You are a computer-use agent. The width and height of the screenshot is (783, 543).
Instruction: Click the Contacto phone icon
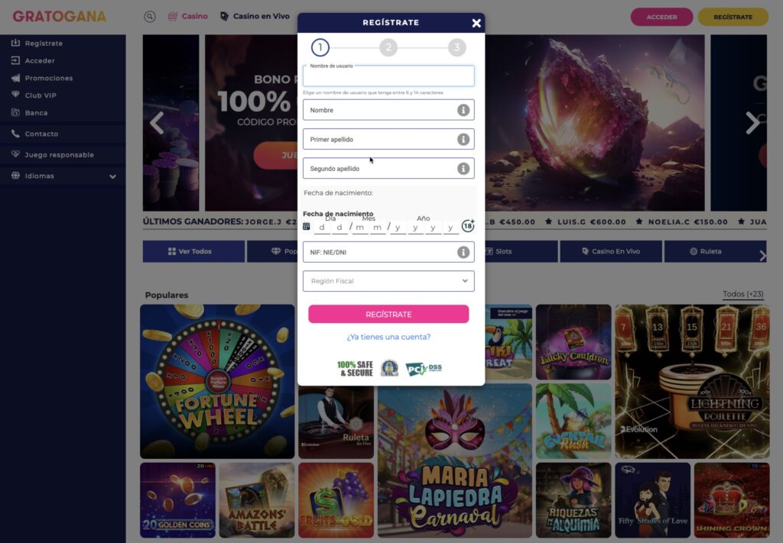click(x=15, y=134)
